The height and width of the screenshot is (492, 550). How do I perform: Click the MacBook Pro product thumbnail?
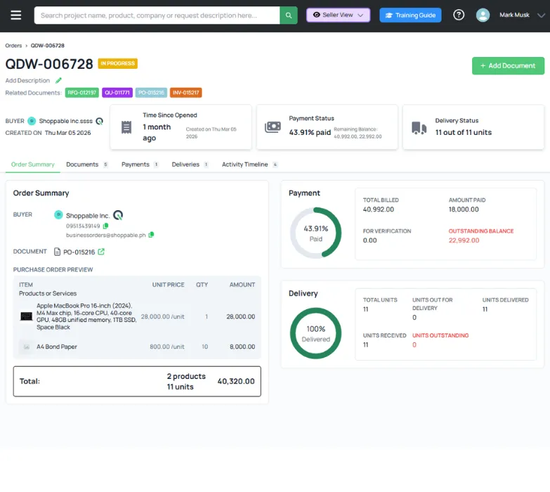[26, 316]
